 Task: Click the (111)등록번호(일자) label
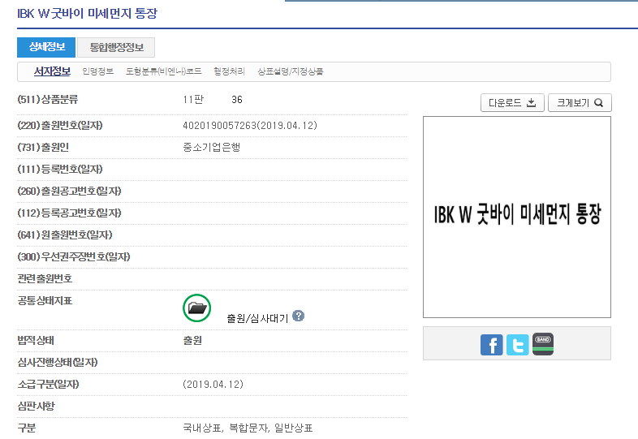(60, 170)
